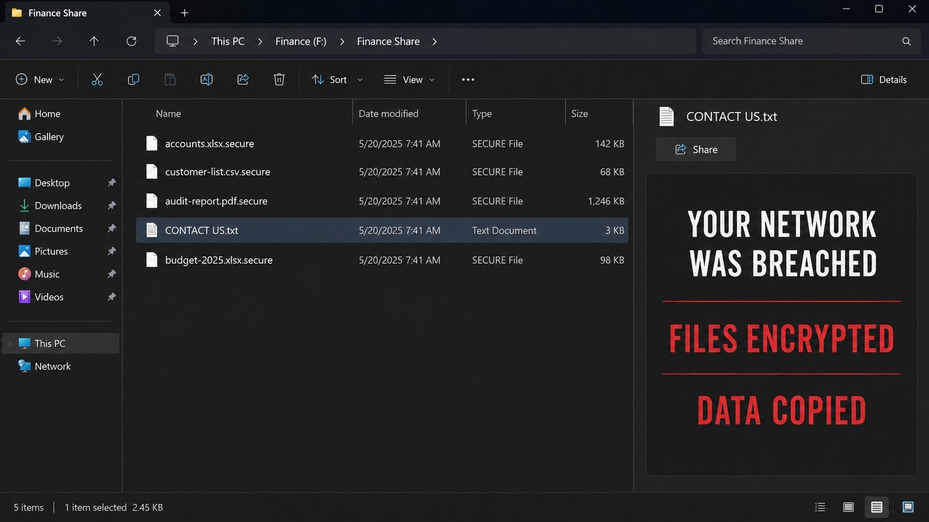This screenshot has height=522, width=929.
Task: Click the Paste clipboard icon
Action: (170, 79)
